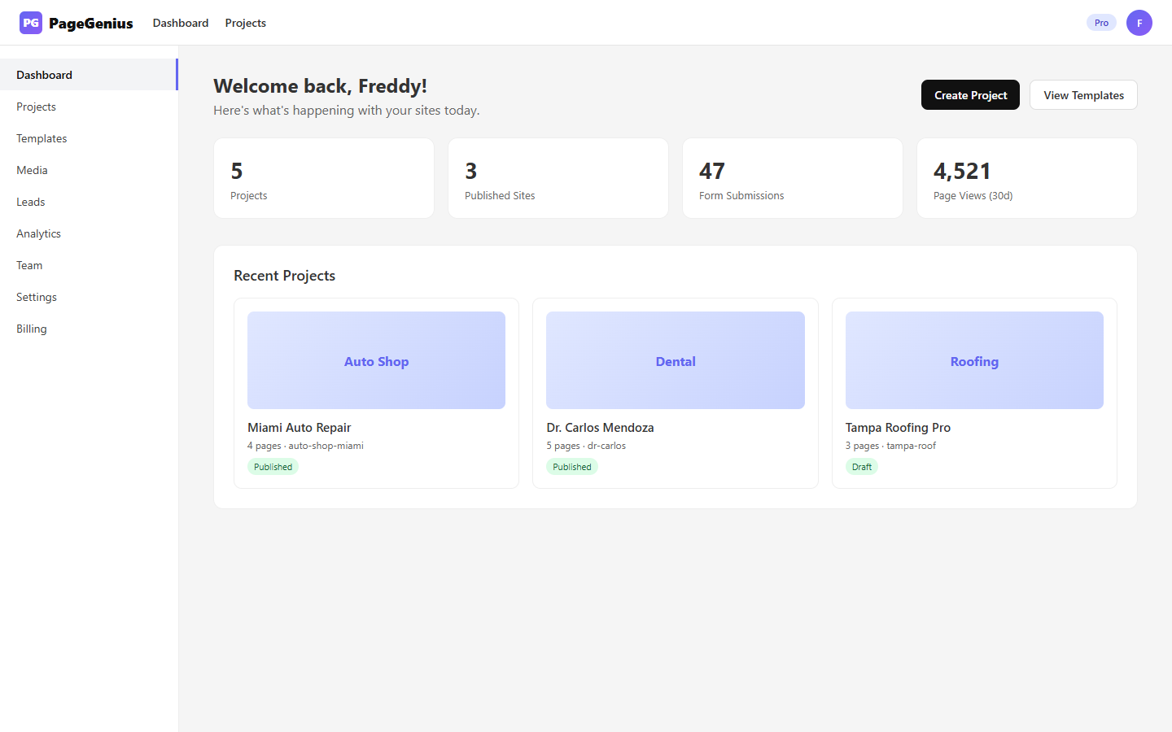Open Dashboard in the top navigation
This screenshot has width=1172, height=732.
tap(181, 23)
